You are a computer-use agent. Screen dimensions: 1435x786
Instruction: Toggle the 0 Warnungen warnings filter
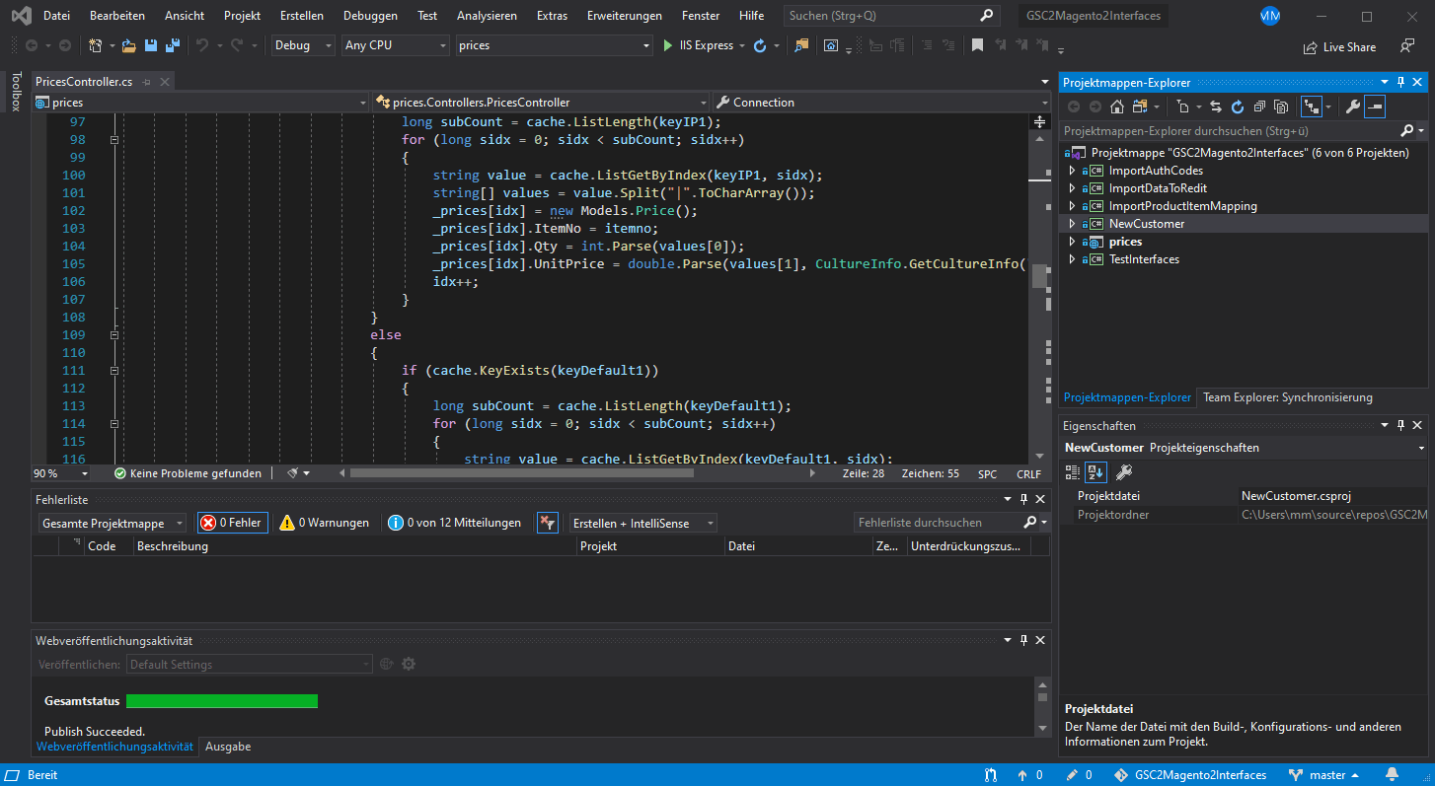pyautogui.click(x=325, y=523)
